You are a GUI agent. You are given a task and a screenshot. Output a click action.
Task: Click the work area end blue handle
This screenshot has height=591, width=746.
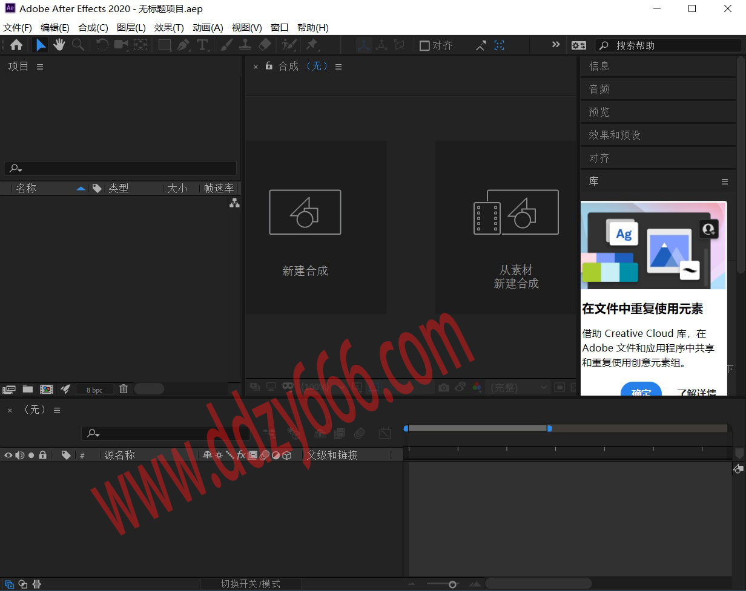pos(549,428)
